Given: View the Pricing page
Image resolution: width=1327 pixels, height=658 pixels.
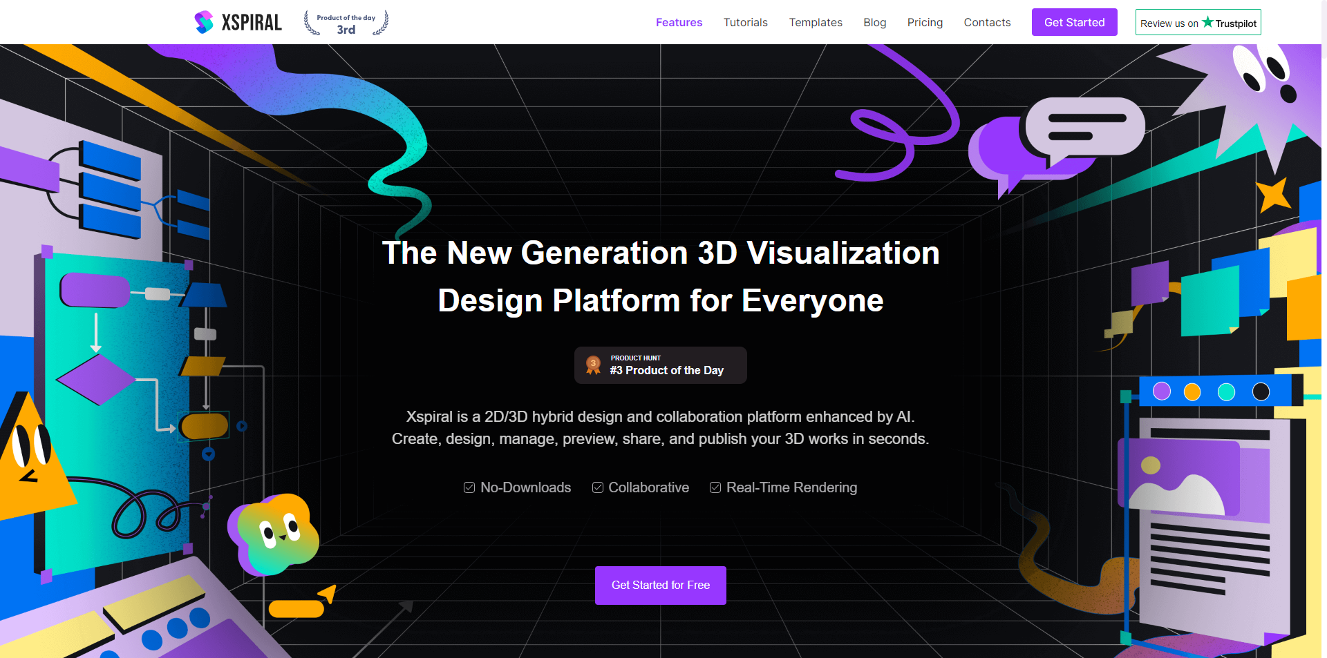Looking at the screenshot, I should point(925,22).
